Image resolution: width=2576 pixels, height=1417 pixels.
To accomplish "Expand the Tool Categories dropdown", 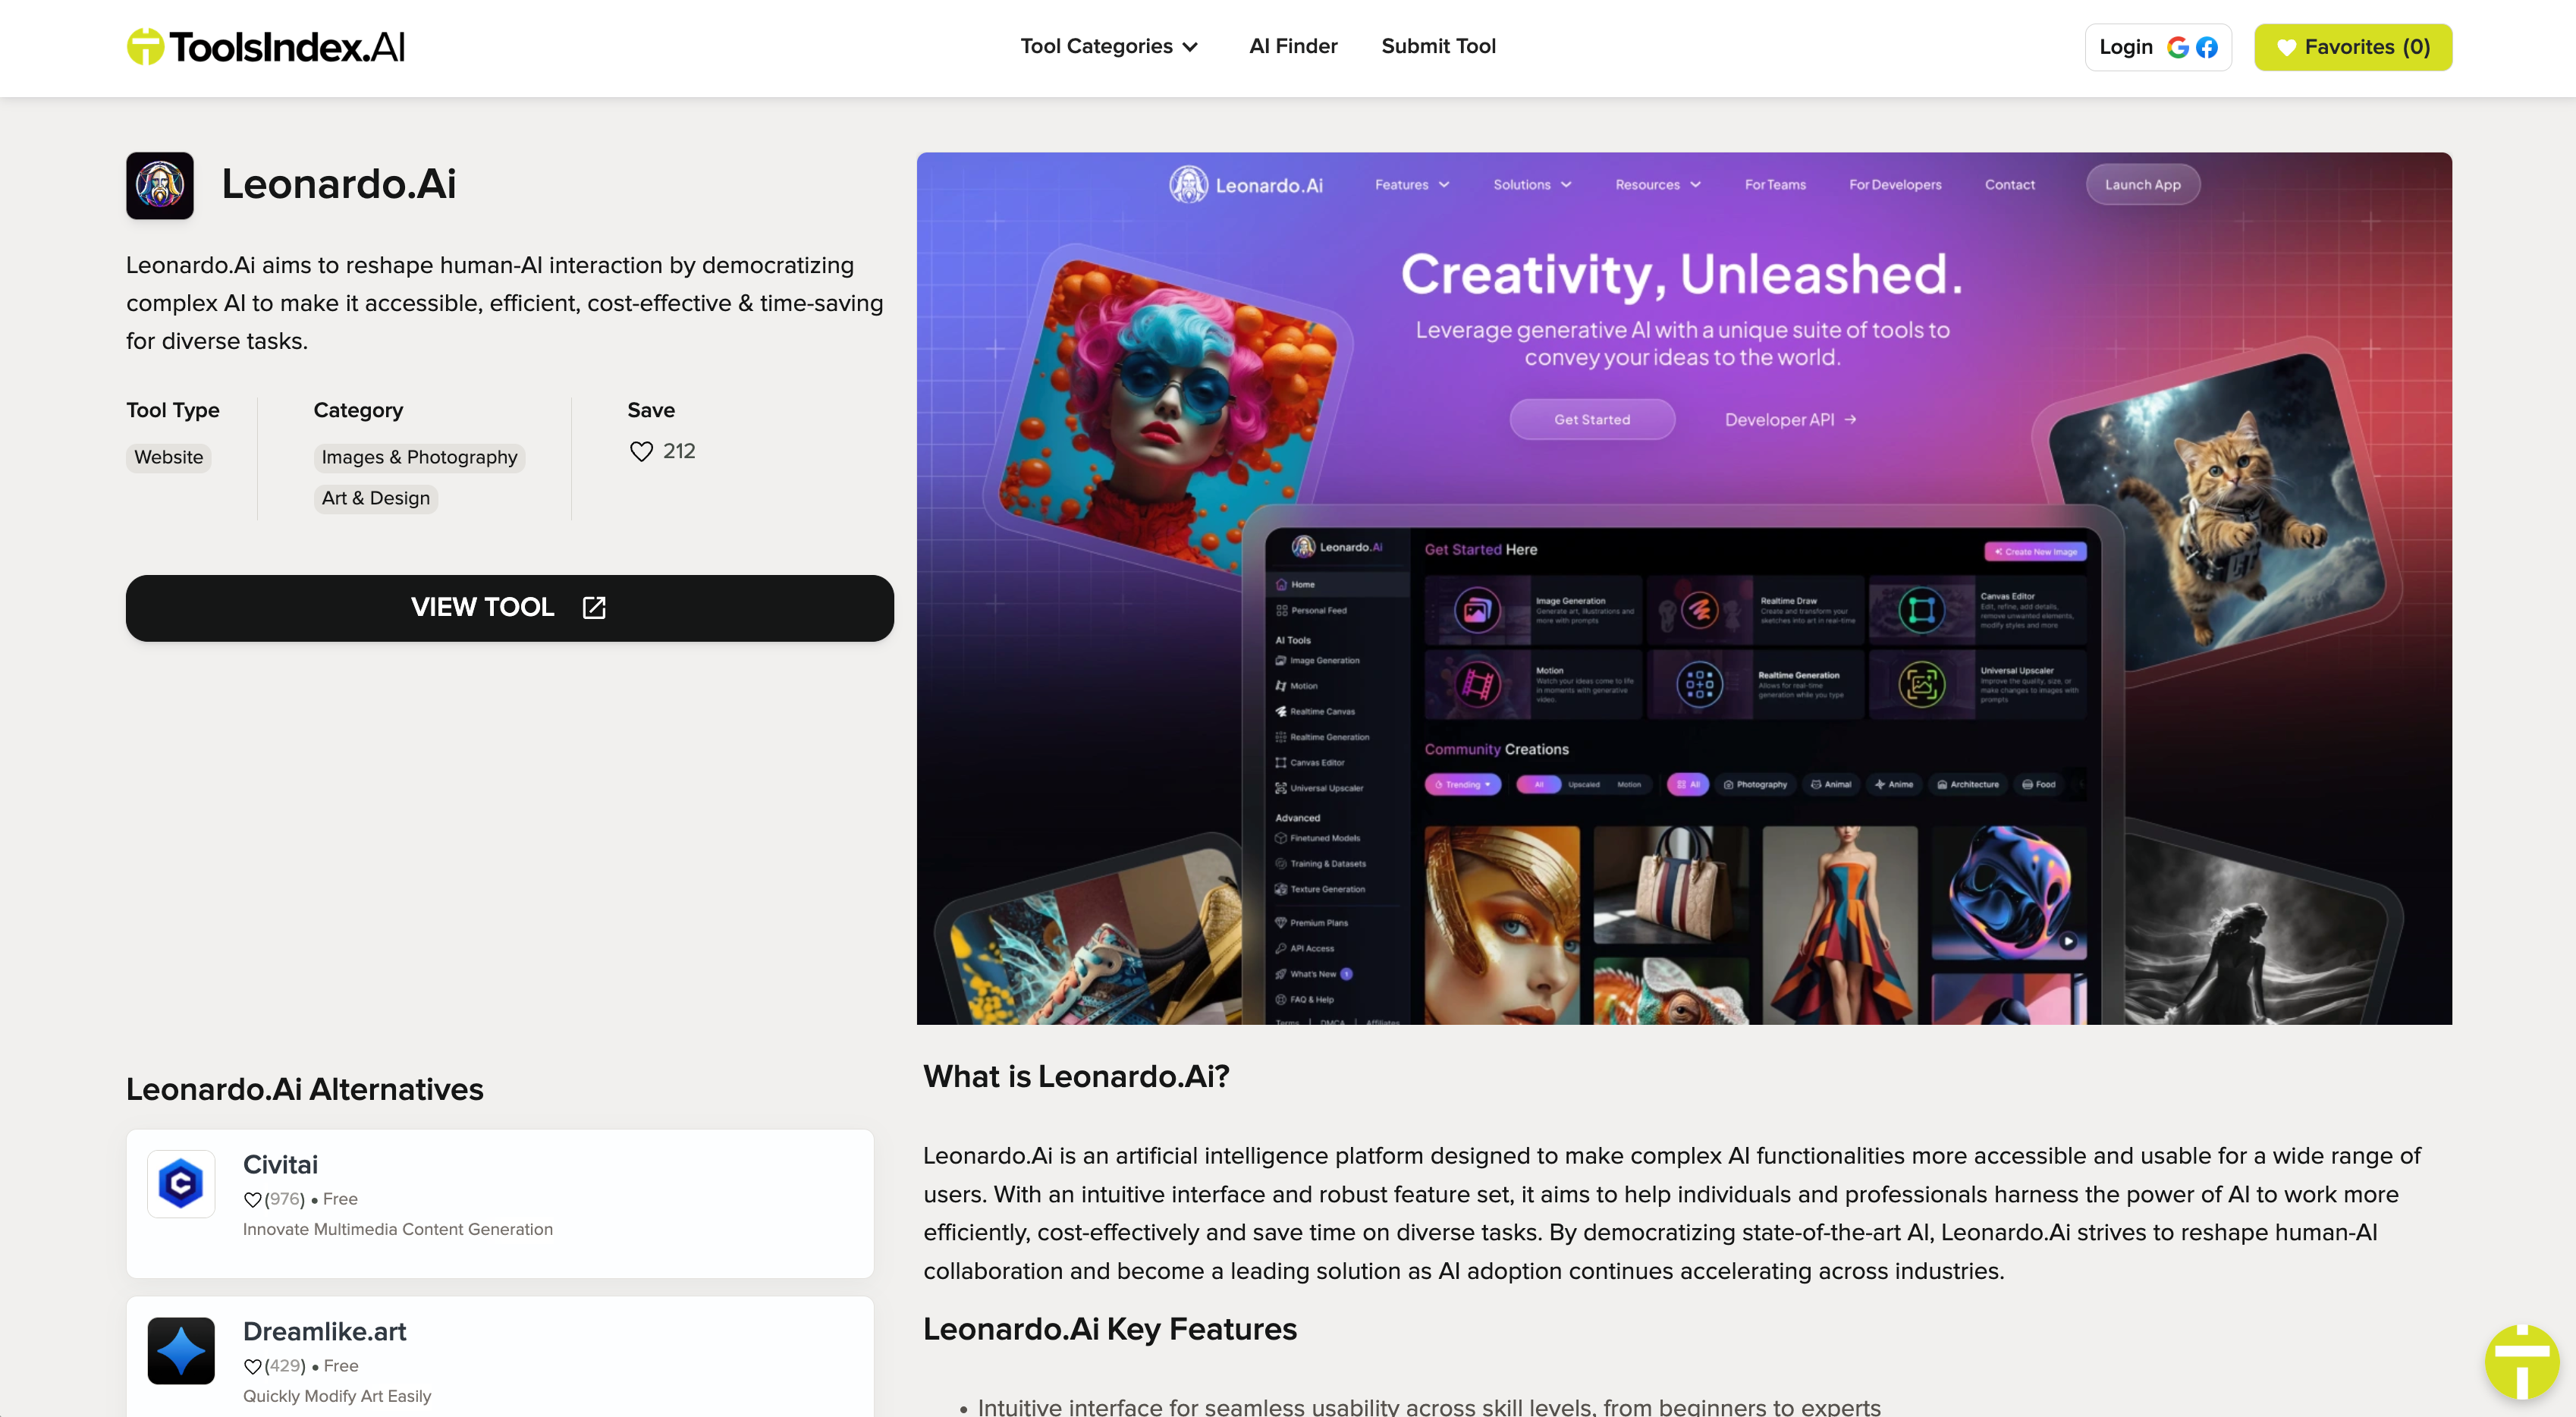I will [1108, 46].
